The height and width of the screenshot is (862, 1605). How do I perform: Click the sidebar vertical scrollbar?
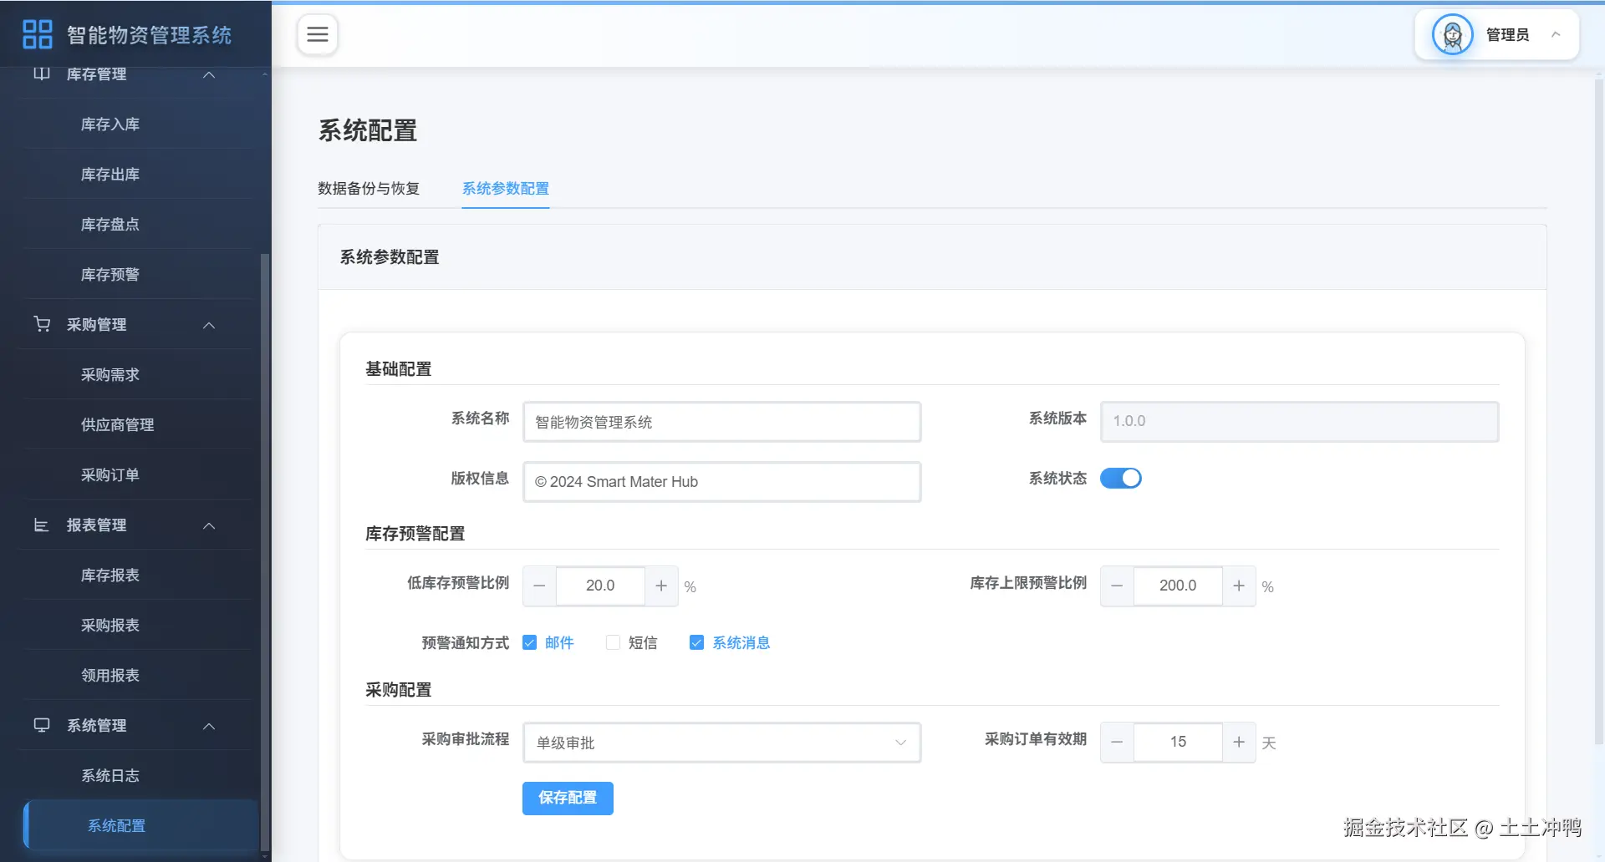pyautogui.click(x=265, y=551)
